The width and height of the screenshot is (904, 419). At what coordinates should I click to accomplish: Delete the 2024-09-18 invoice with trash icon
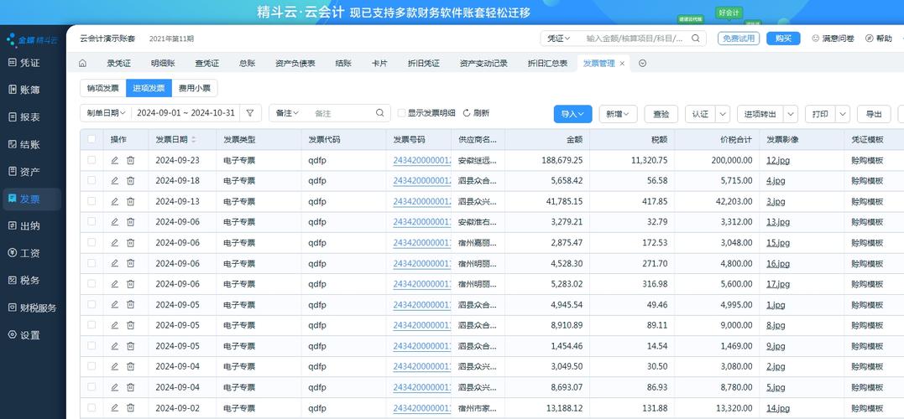point(130,181)
